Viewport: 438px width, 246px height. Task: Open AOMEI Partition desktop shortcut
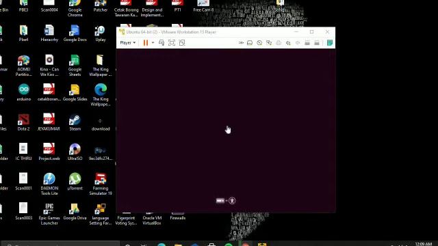[23, 66]
